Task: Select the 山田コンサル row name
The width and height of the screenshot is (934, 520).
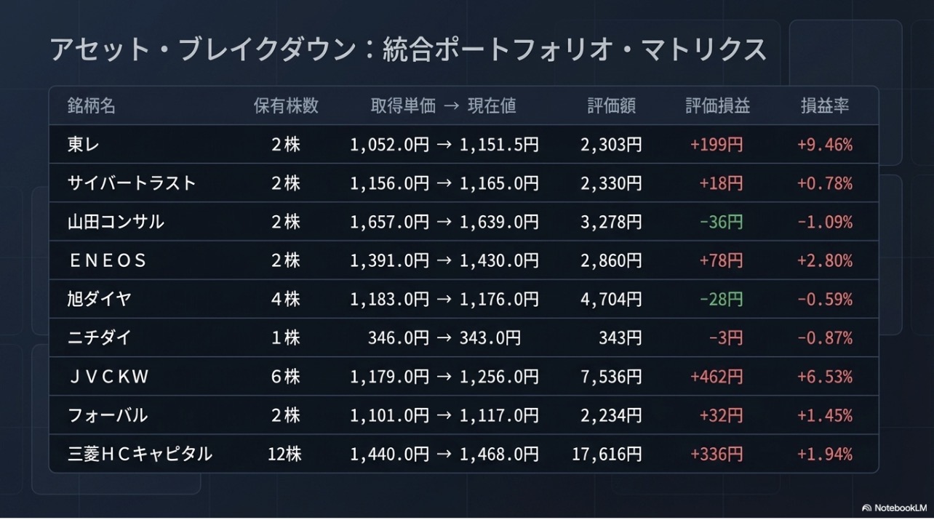Action: click(x=116, y=222)
